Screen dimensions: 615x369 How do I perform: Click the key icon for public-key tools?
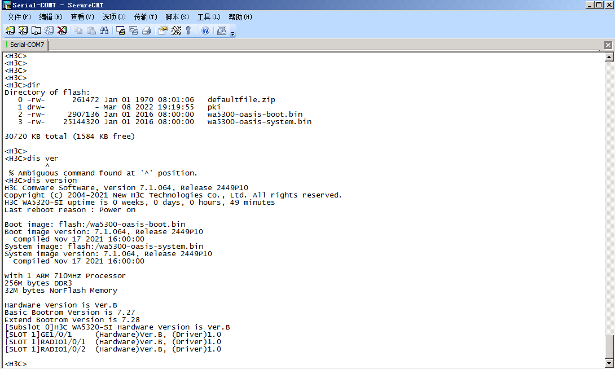pyautogui.click(x=188, y=30)
